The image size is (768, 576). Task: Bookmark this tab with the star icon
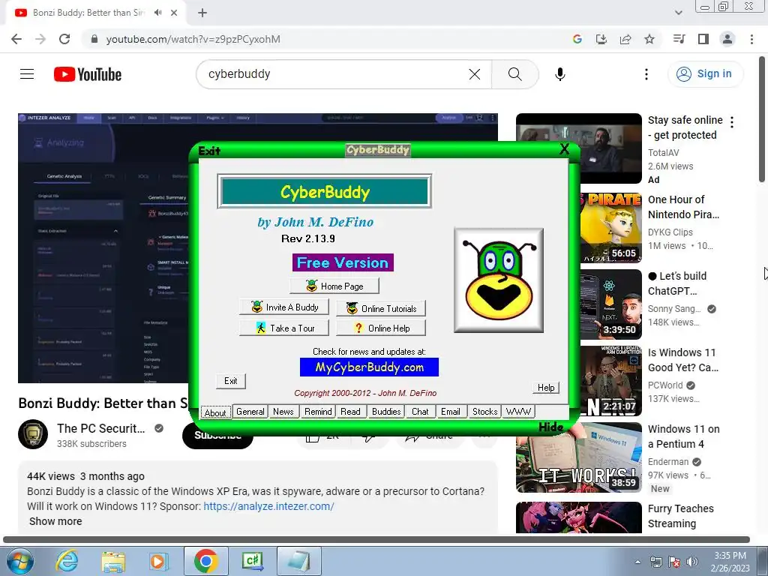(649, 39)
